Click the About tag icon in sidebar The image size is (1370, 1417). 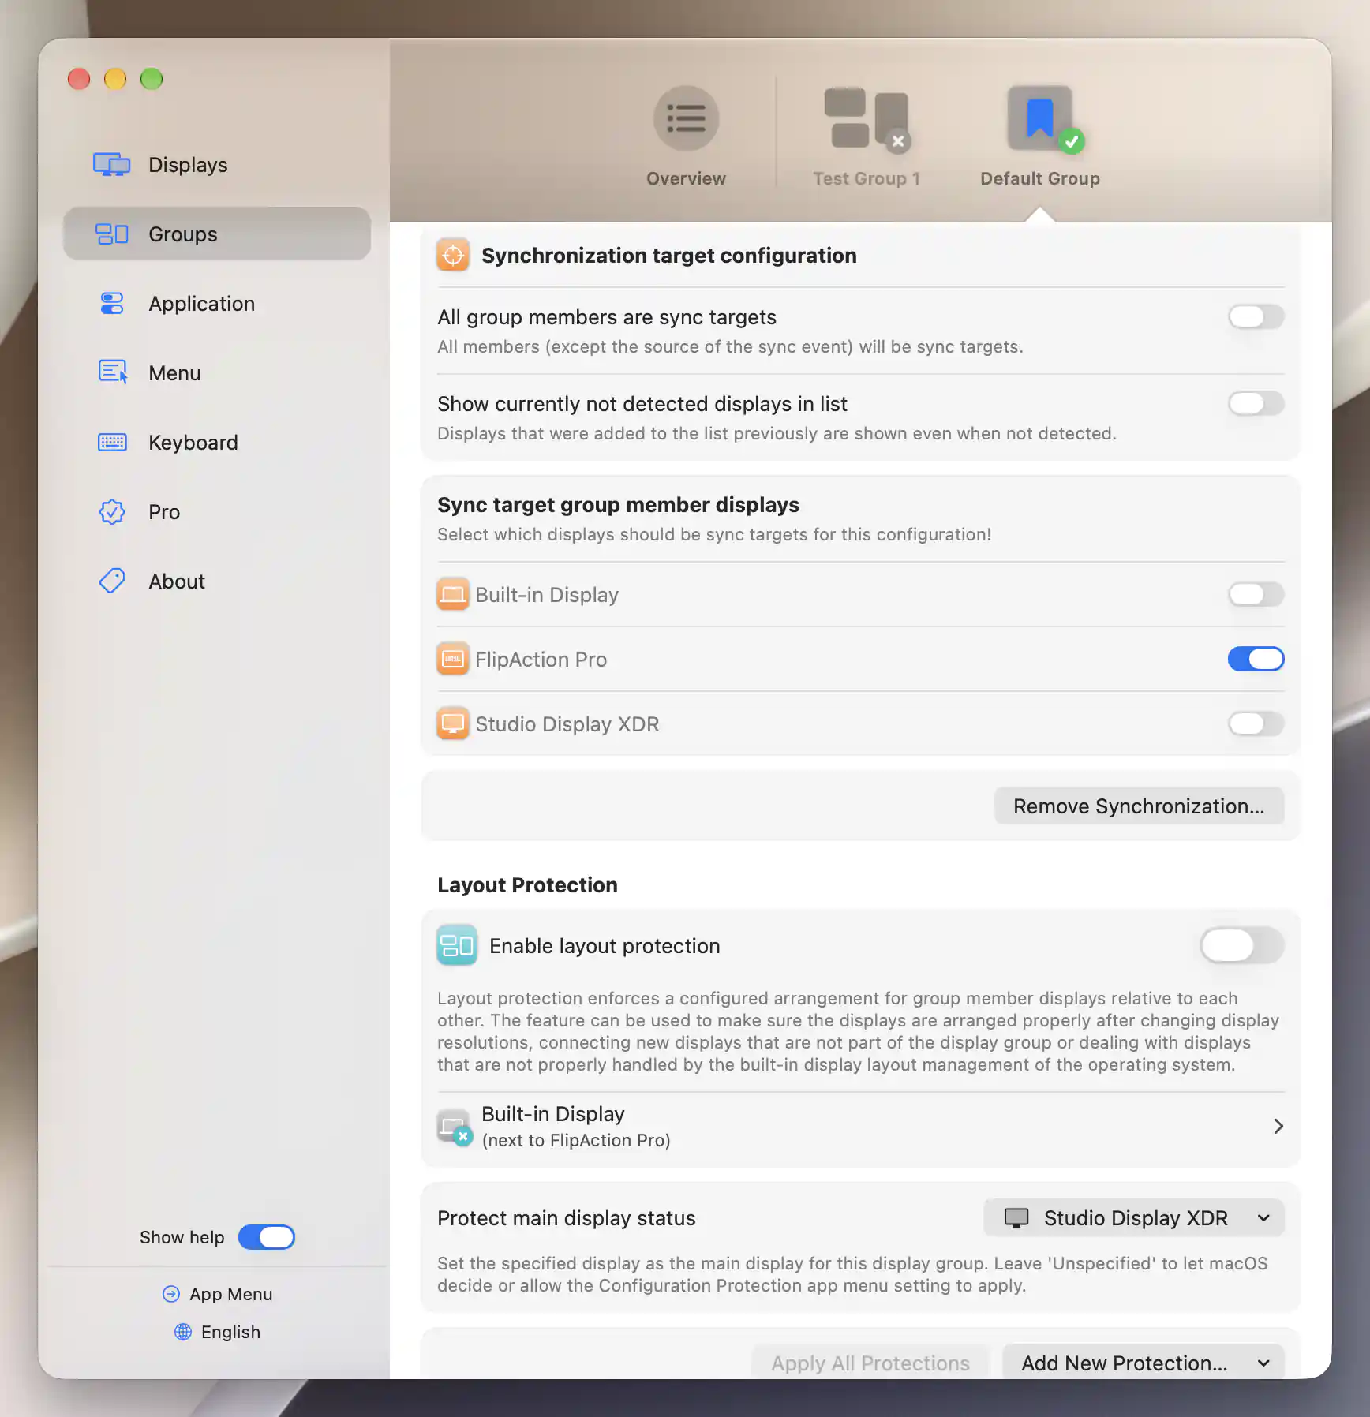(x=112, y=581)
